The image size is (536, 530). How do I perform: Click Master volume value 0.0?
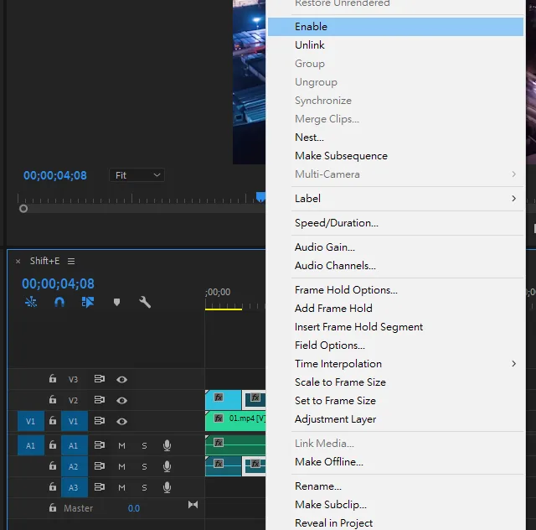click(x=134, y=508)
